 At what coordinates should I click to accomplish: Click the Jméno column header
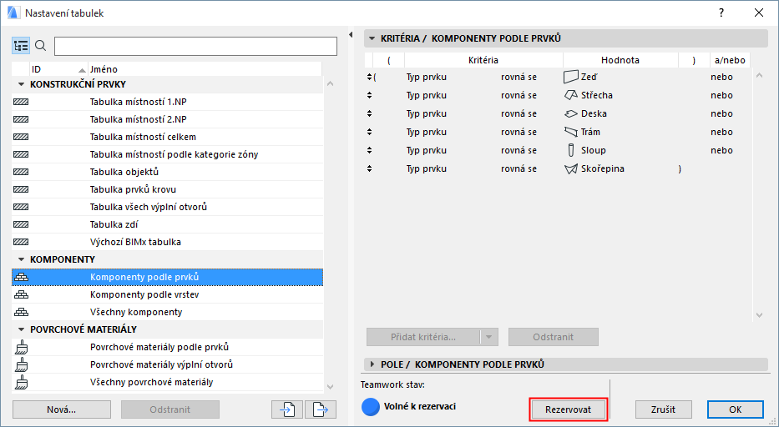pyautogui.click(x=205, y=69)
